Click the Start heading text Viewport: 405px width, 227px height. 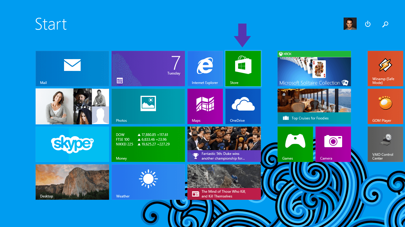pos(51,24)
